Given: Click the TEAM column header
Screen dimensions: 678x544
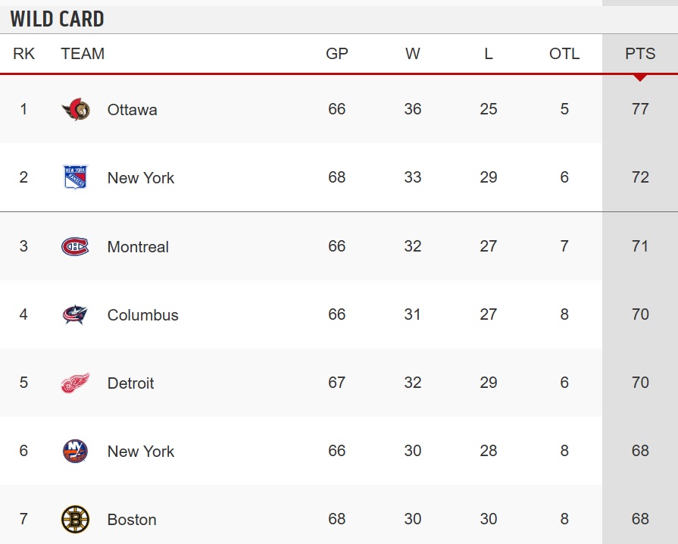Looking at the screenshot, I should tap(83, 54).
